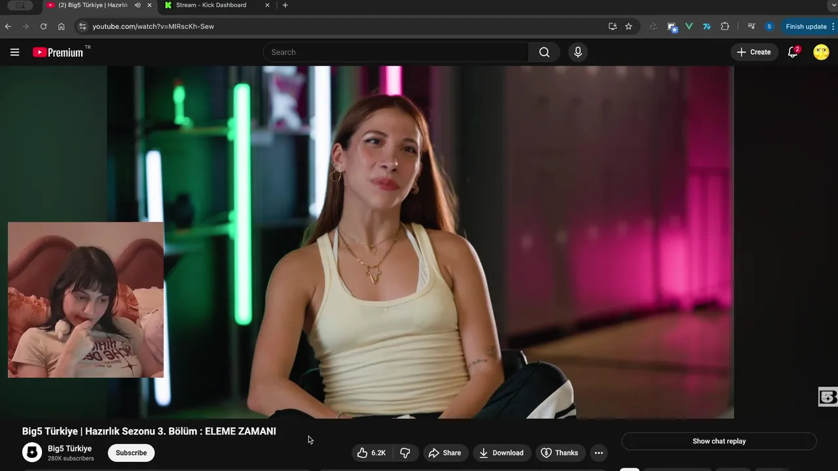Open browser home page icon

61,26
